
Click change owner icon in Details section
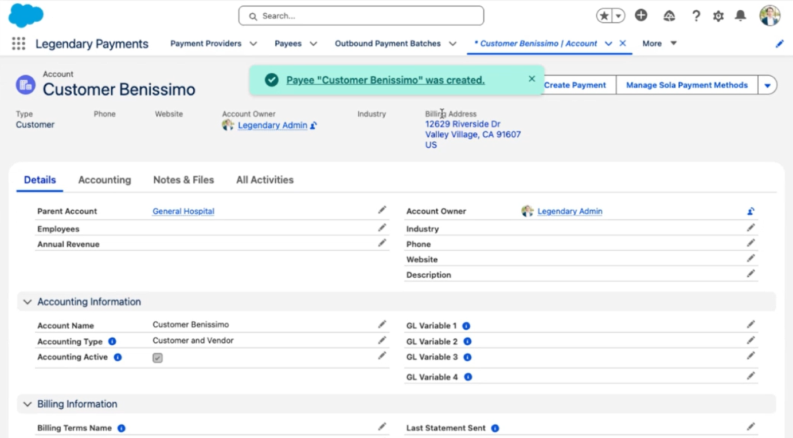(x=751, y=211)
